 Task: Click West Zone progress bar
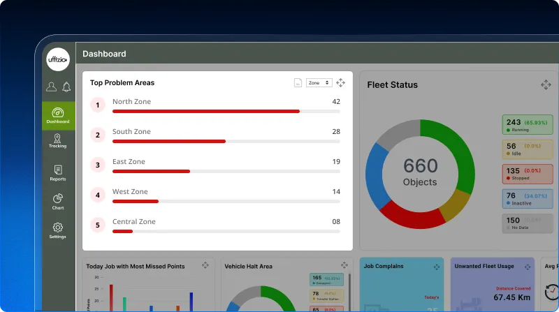[x=226, y=201]
